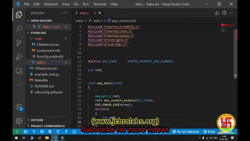
Task: Close stair.c in Open Editors list
Action: [x=34, y=27]
